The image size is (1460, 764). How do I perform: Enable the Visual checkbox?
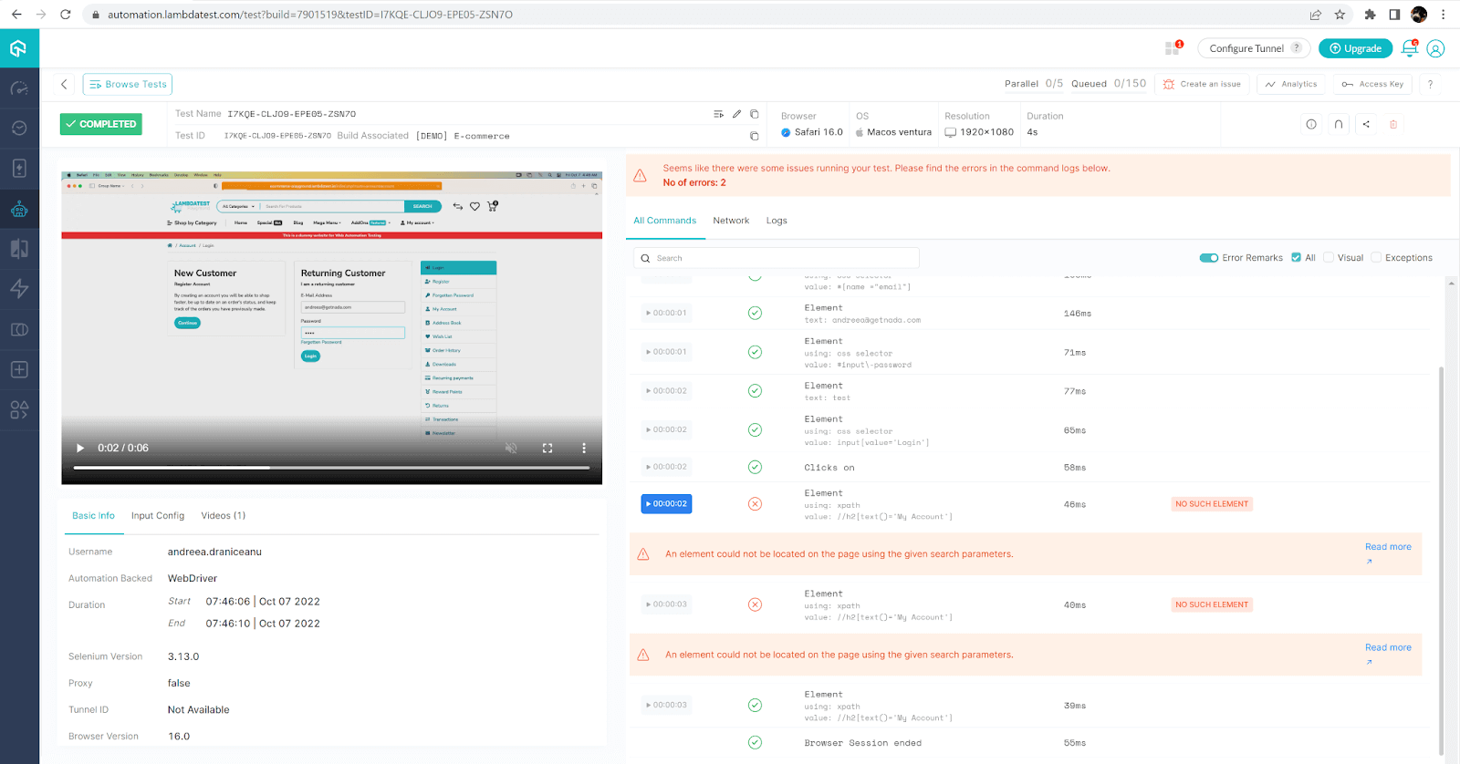pyautogui.click(x=1329, y=258)
